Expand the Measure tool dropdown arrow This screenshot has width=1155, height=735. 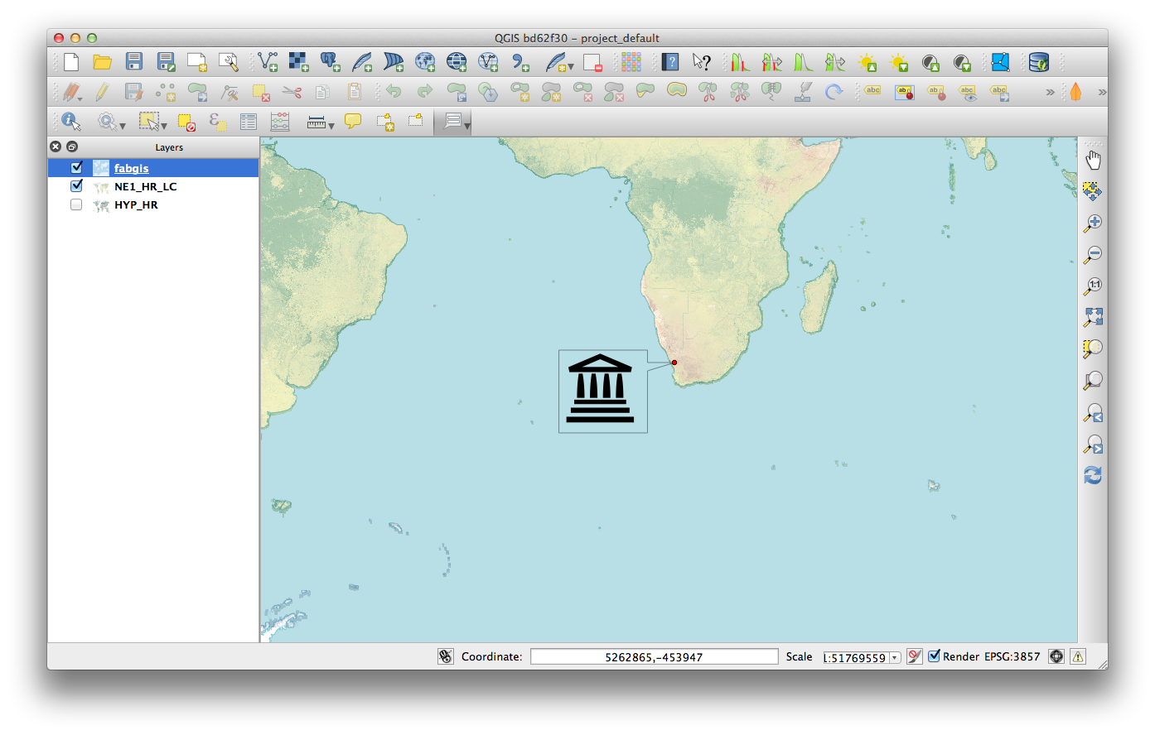(x=331, y=126)
